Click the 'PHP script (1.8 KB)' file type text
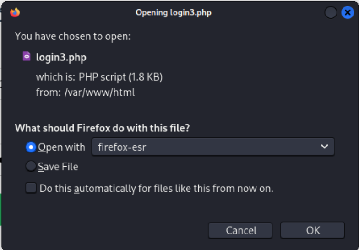Image resolution: width=359 pixels, height=250 pixels. tap(120, 77)
